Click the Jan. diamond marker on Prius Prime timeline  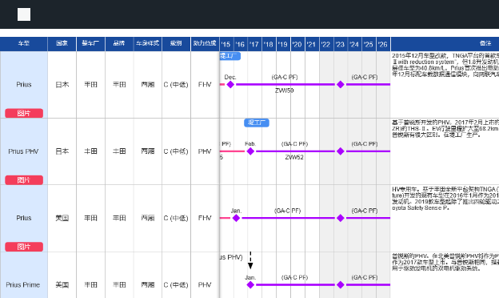point(250,284)
